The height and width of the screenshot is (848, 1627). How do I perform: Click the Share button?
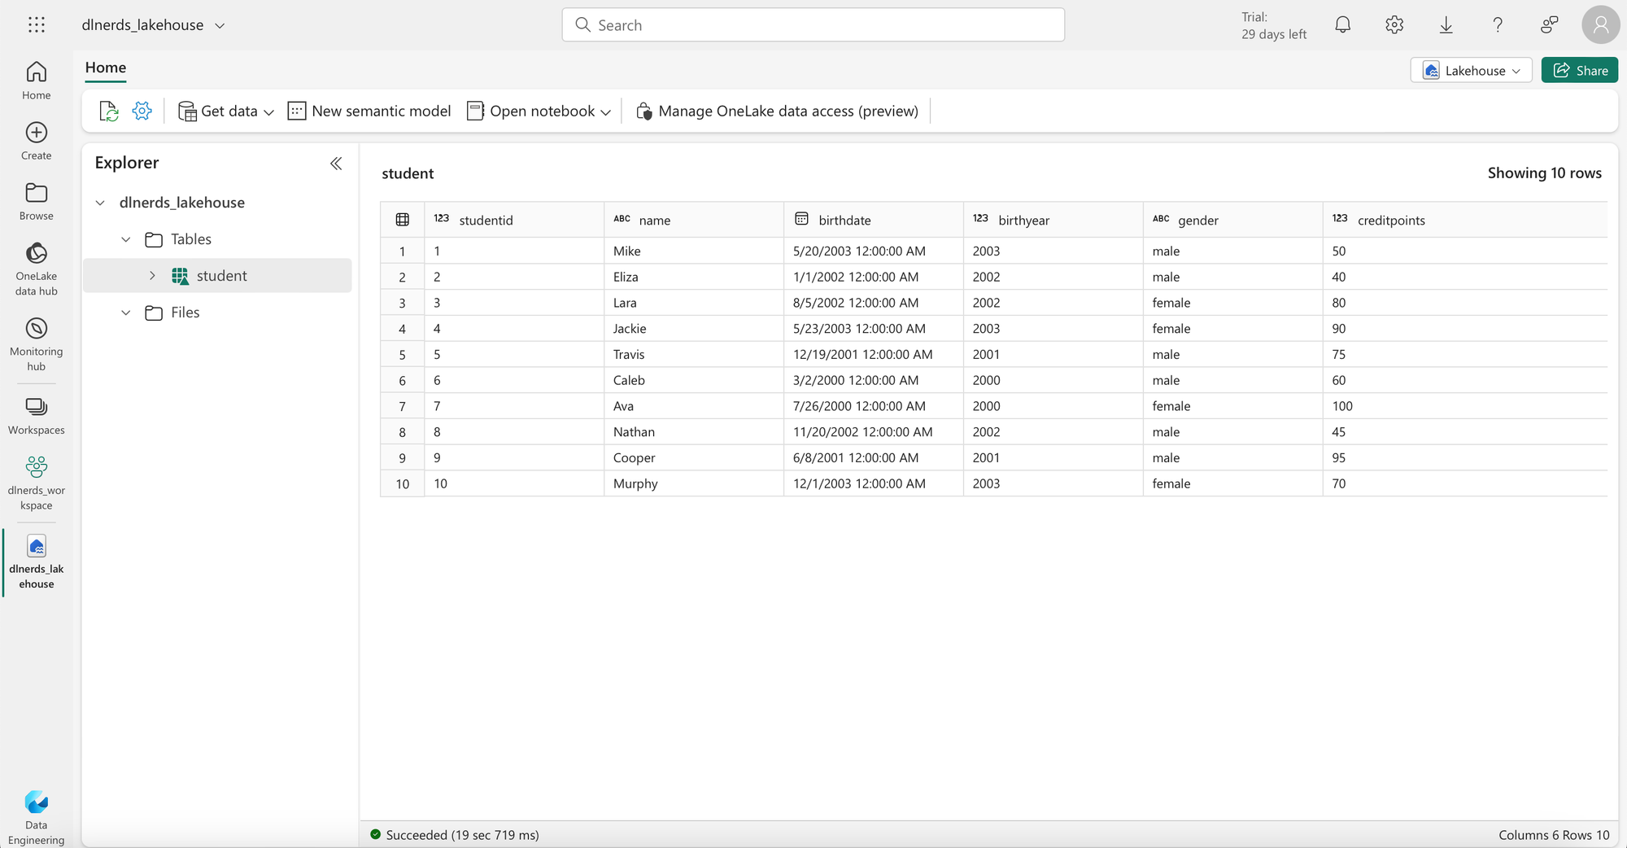pos(1580,71)
